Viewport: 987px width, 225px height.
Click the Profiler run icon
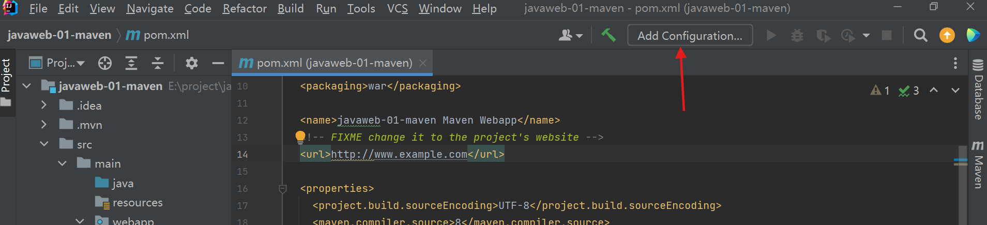pos(848,35)
